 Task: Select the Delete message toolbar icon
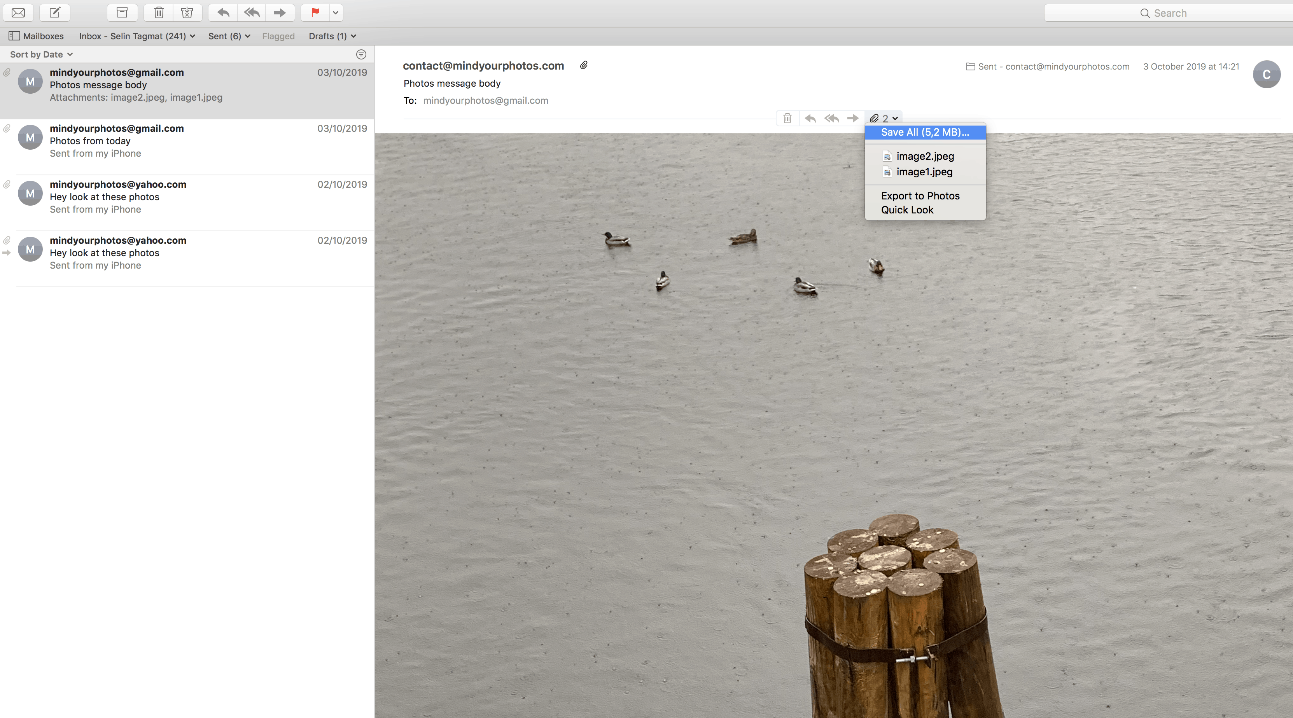pos(158,12)
